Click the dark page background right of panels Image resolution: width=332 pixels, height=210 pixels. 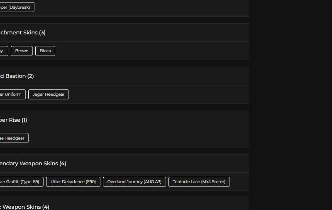[290, 104]
